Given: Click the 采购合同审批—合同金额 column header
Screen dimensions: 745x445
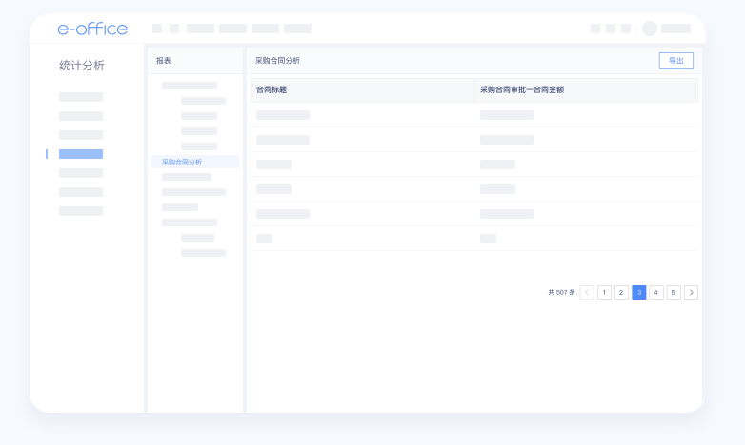Looking at the screenshot, I should [x=522, y=89].
